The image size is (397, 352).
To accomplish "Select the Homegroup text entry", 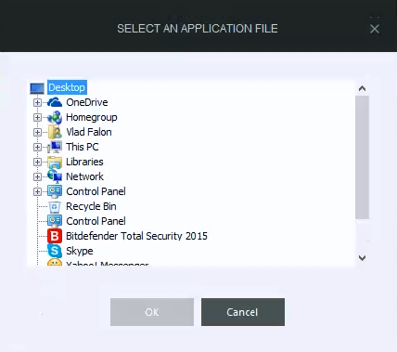I will coord(92,117).
